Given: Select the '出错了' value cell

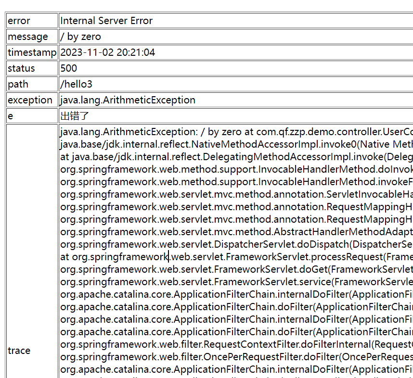Looking at the screenshot, I should click(x=236, y=116).
